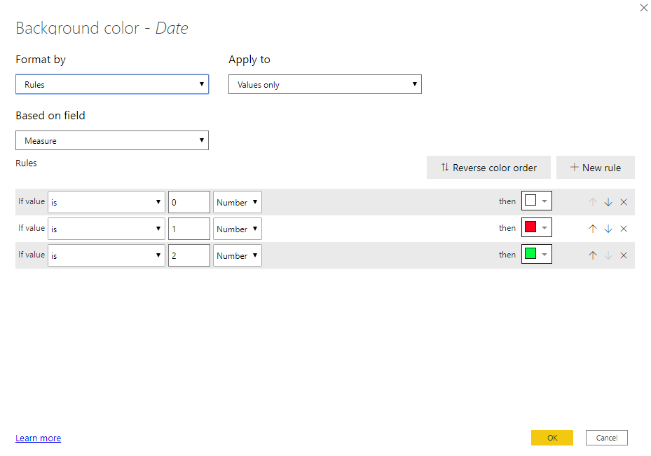Open Number type dropdown in value 2 rule
Image resolution: width=651 pixels, height=456 pixels.
pos(238,255)
